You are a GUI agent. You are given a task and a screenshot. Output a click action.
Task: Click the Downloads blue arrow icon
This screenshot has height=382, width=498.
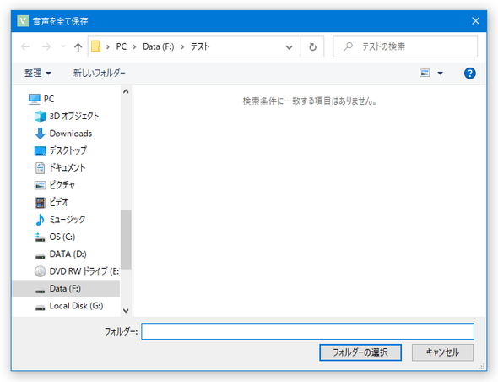pyautogui.click(x=40, y=134)
